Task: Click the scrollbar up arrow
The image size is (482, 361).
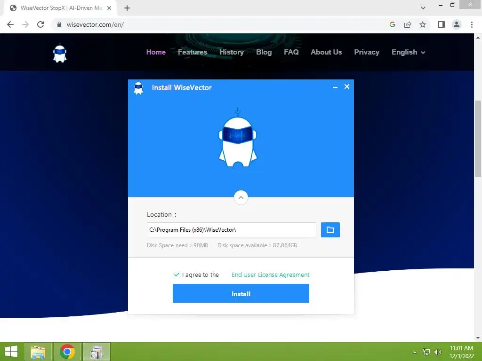Action: [x=478, y=38]
